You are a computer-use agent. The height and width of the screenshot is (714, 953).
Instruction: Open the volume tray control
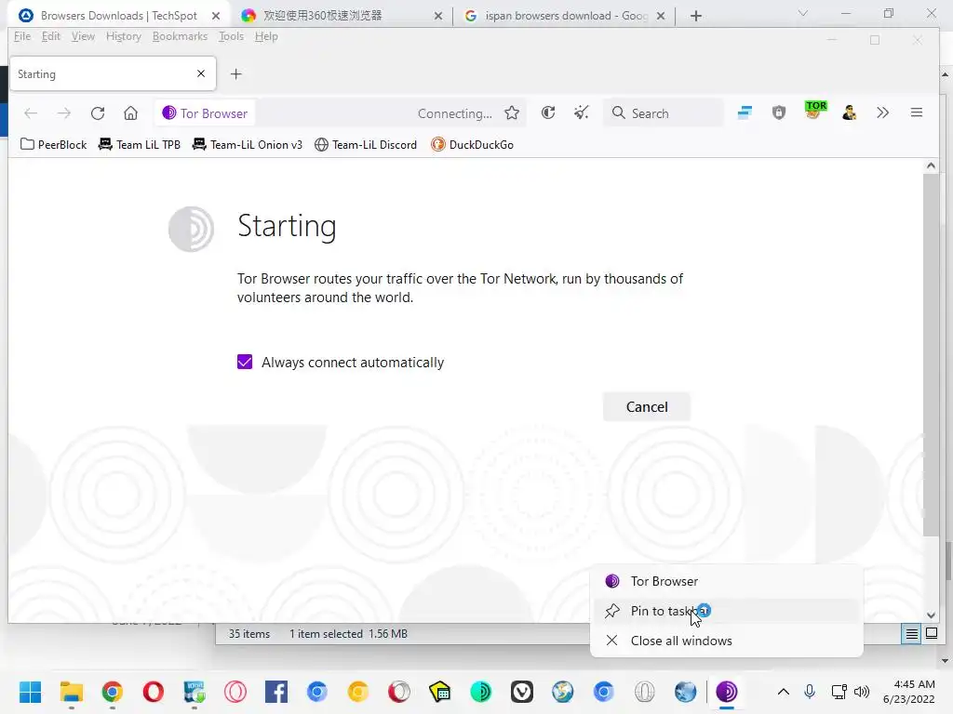(862, 692)
